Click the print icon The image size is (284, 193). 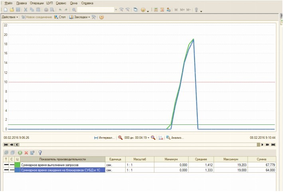pos(46,10)
